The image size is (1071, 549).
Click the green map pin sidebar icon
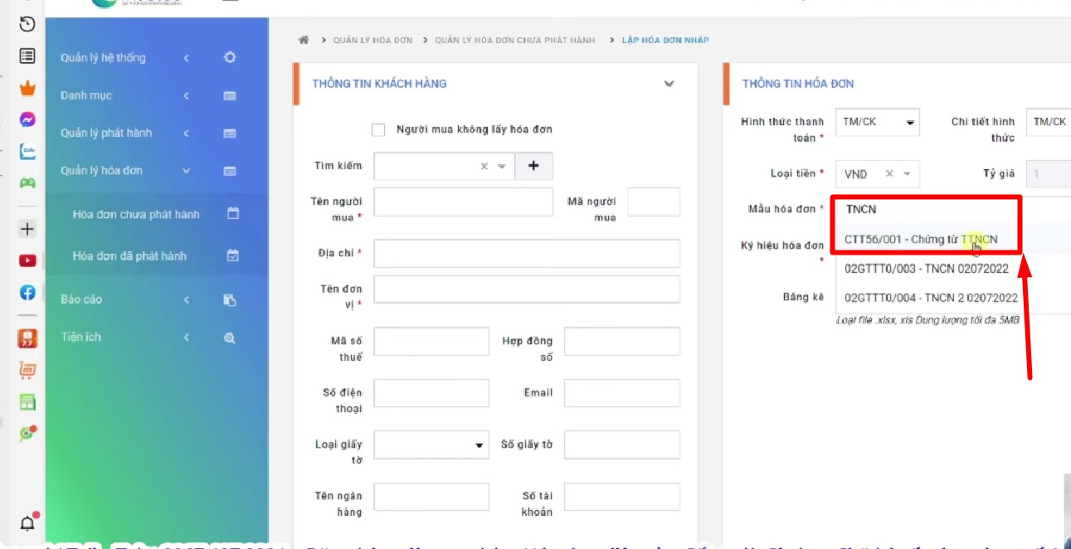(27, 433)
